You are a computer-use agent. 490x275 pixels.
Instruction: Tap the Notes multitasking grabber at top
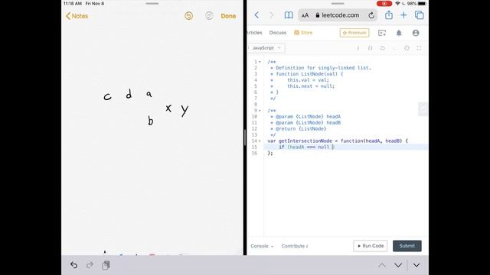pos(152,3)
